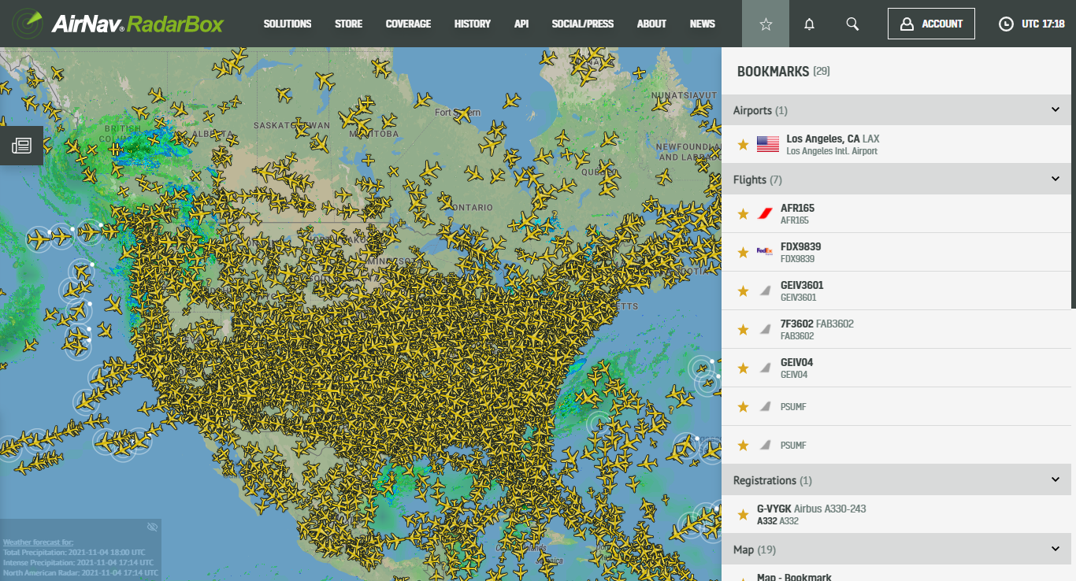Click the UTC 17:18 time display

pyautogui.click(x=1043, y=24)
